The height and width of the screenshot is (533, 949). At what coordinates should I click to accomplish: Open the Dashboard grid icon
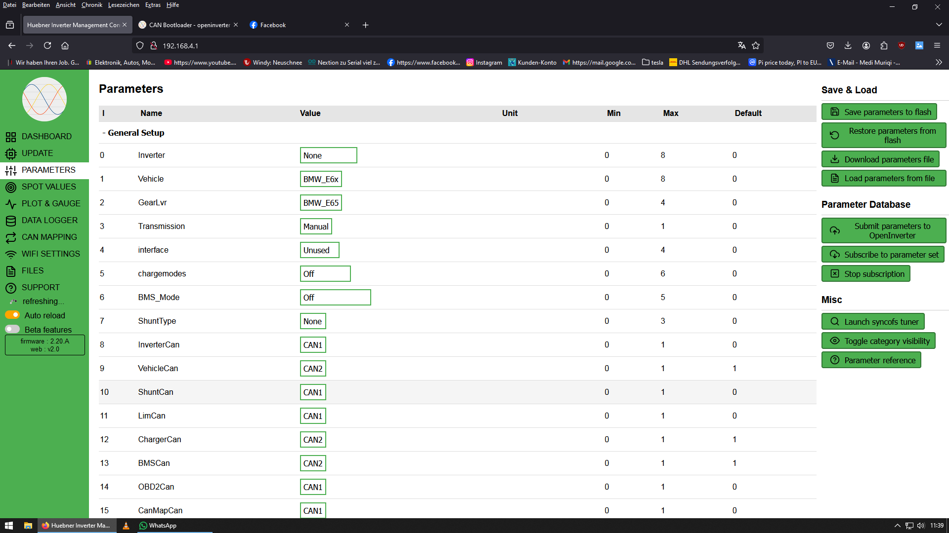click(11, 137)
